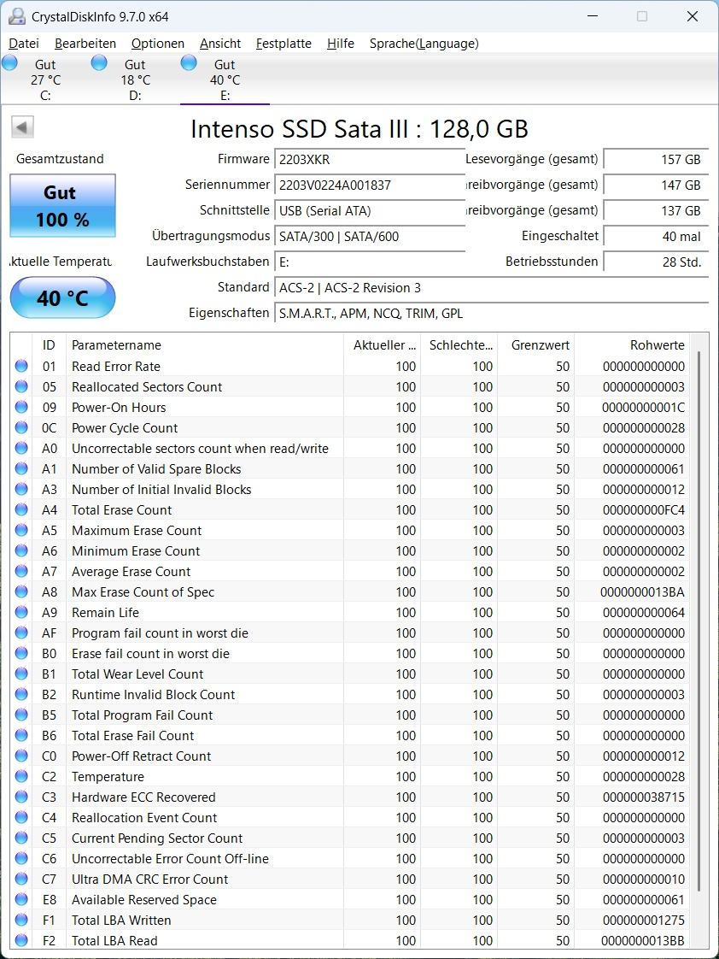The width and height of the screenshot is (719, 959).
Task: Click status orb of Total Wear Level Count row
Action: (x=21, y=674)
